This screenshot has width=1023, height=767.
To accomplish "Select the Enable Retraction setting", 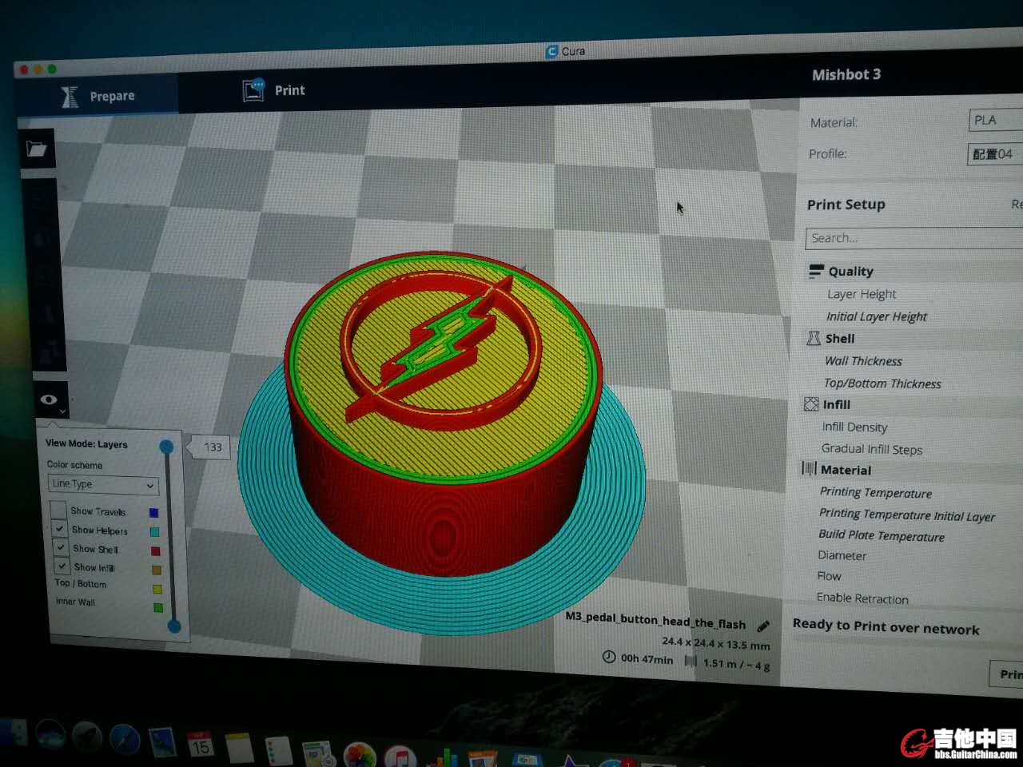I will pyautogui.click(x=862, y=598).
